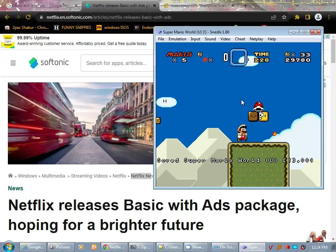Switch to Google Internet Explorer taskbar item
The height and width of the screenshot is (252, 336).
pos(33,247)
